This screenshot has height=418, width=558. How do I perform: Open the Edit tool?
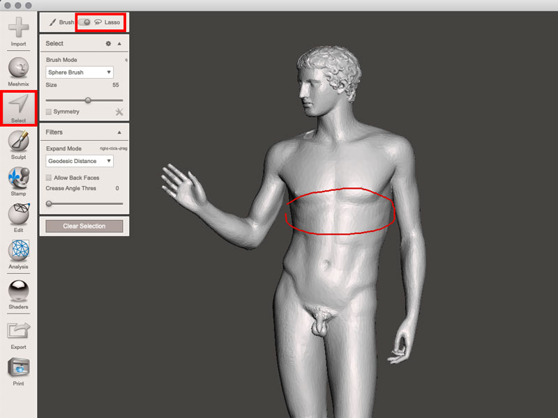[18, 215]
